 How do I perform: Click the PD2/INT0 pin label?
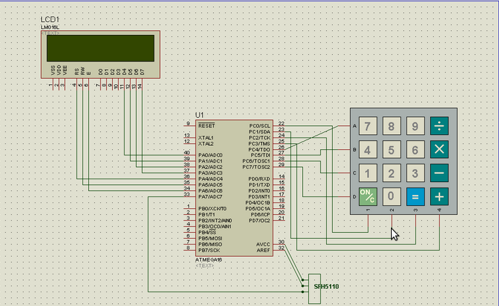(x=259, y=191)
